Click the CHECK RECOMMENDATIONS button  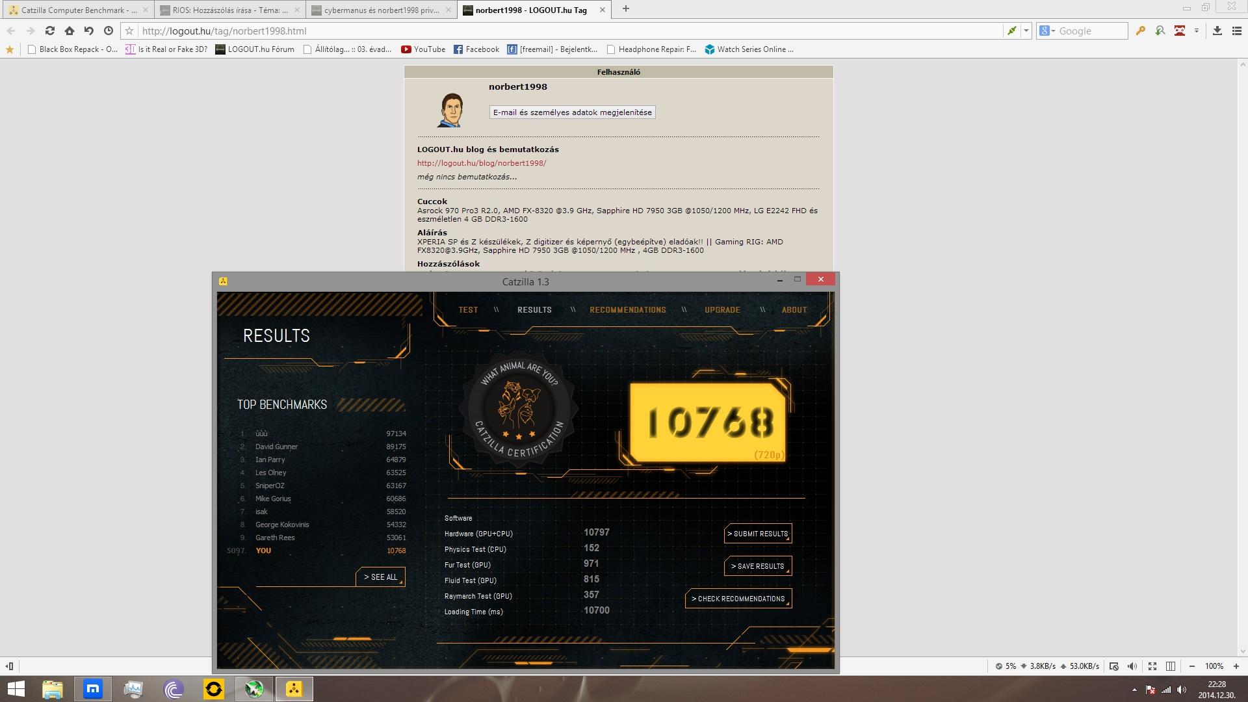coord(738,599)
